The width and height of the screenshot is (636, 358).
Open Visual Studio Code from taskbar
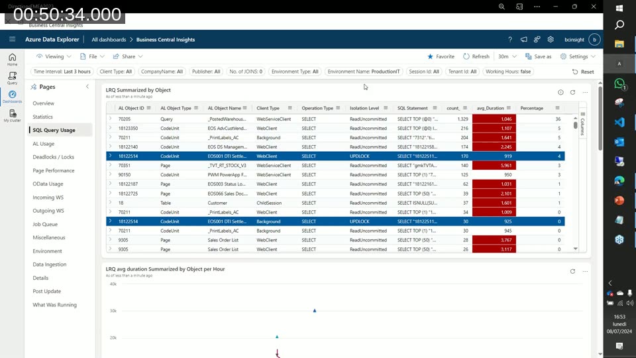[619, 122]
